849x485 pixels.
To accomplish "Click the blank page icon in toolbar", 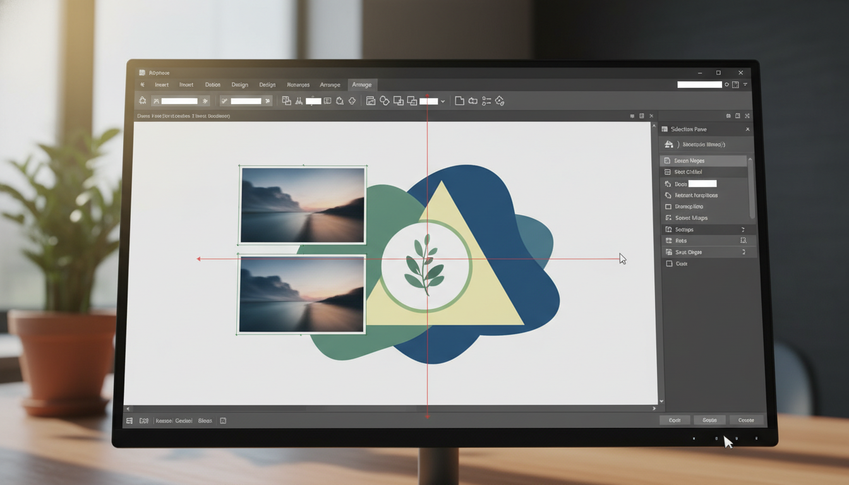I will [459, 101].
